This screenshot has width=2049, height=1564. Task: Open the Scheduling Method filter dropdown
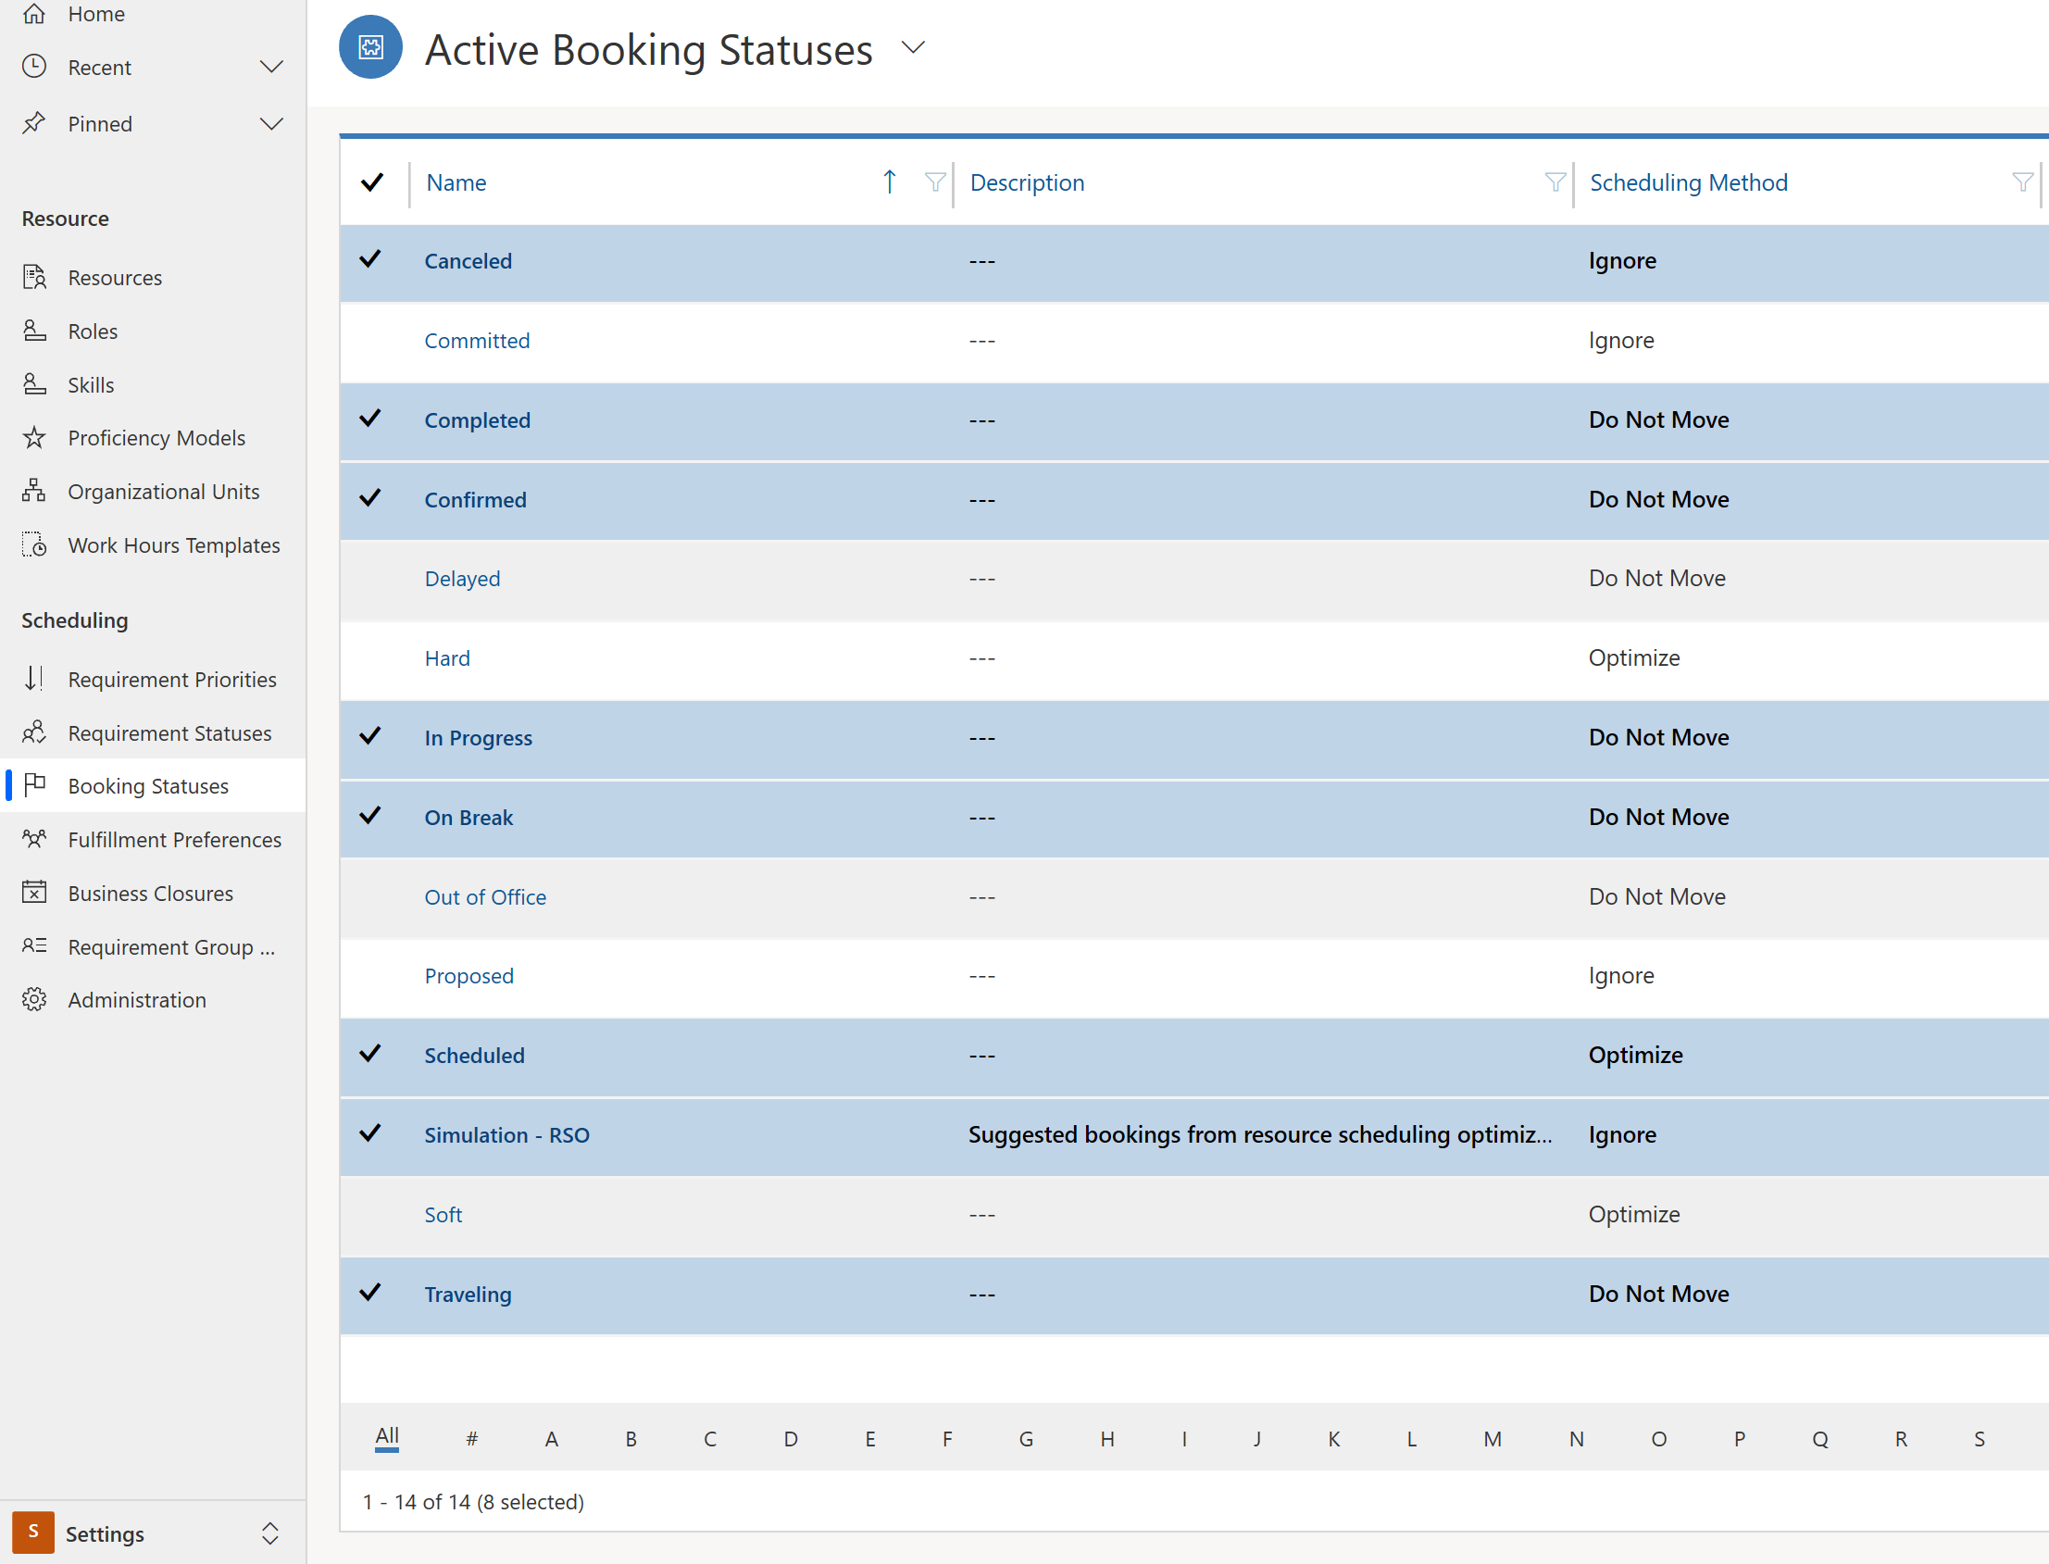[2023, 181]
